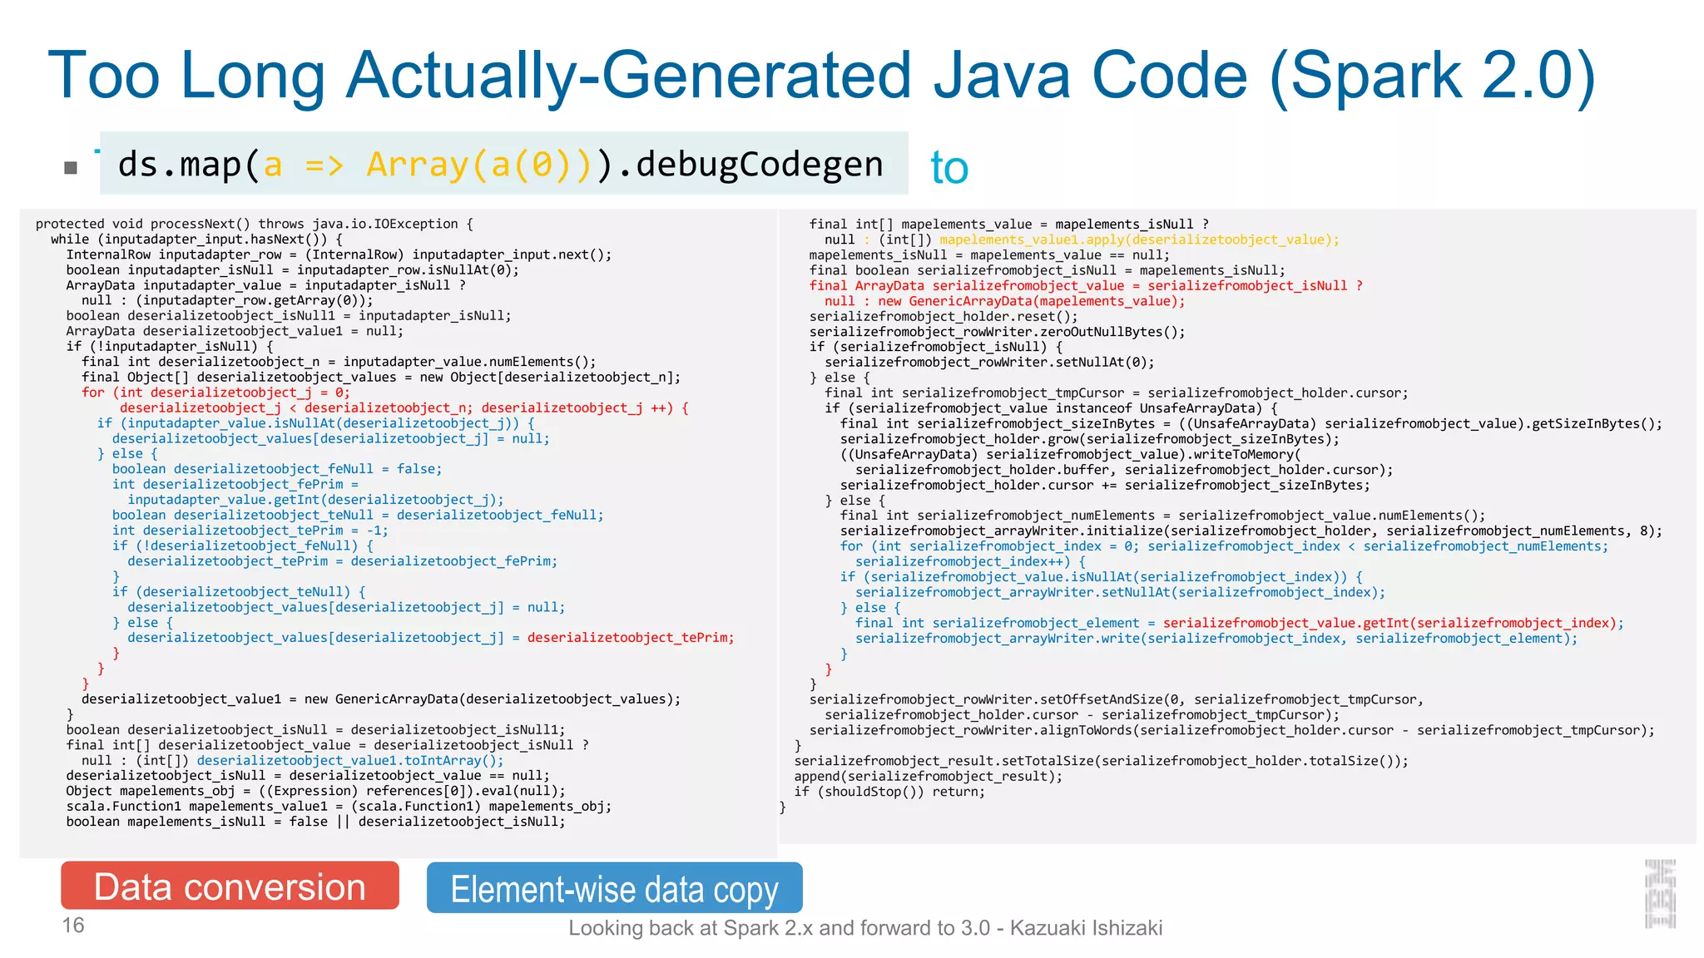The height and width of the screenshot is (958, 1704).
Task: Click line serializefromobject_rowWriter.setNullAt(0);
Action: click(x=989, y=362)
